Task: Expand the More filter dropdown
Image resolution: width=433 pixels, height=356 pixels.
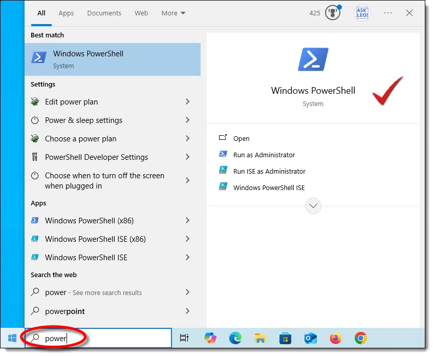Action: click(174, 13)
